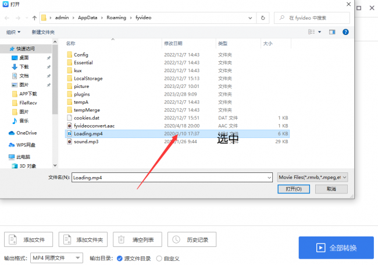Click the Back navigation arrow
Image resolution: width=378 pixels, height=265 pixels.
[x=7, y=18]
